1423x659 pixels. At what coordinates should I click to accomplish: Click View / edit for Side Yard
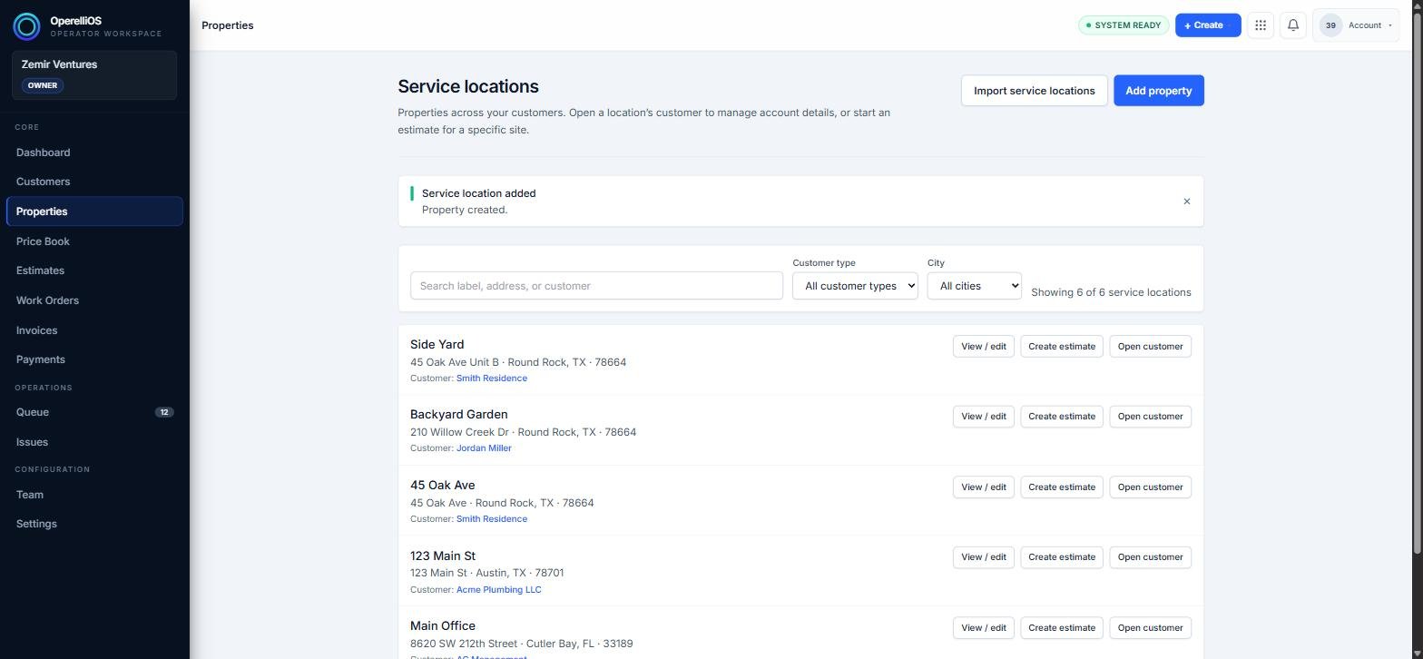point(983,347)
